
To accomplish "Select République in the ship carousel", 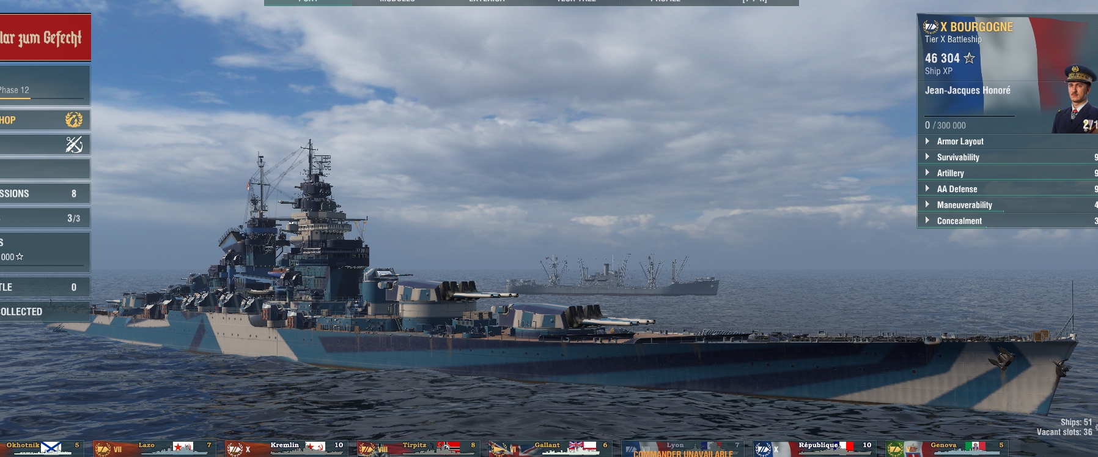I will coord(814,448).
